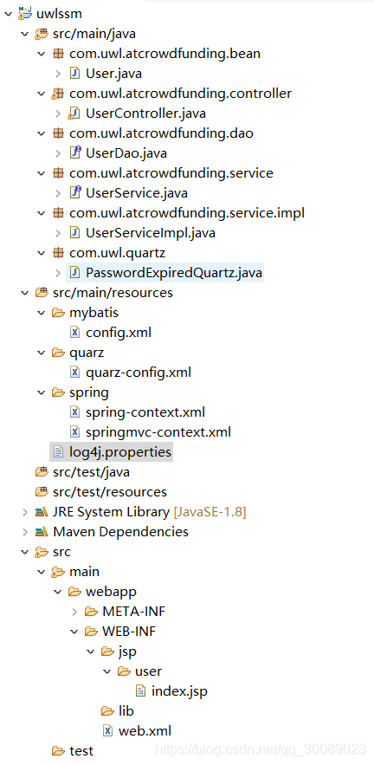Viewport: 374px width, 765px height.
Task: Collapse the main folder
Action: [x=41, y=572]
